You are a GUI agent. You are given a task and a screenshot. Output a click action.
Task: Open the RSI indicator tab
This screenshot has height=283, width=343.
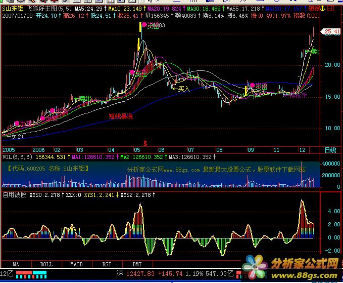(x=107, y=264)
